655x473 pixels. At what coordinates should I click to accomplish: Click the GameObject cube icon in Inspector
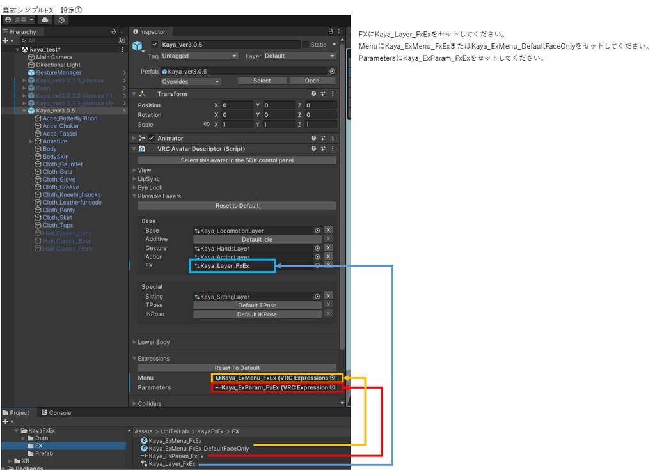click(x=138, y=46)
